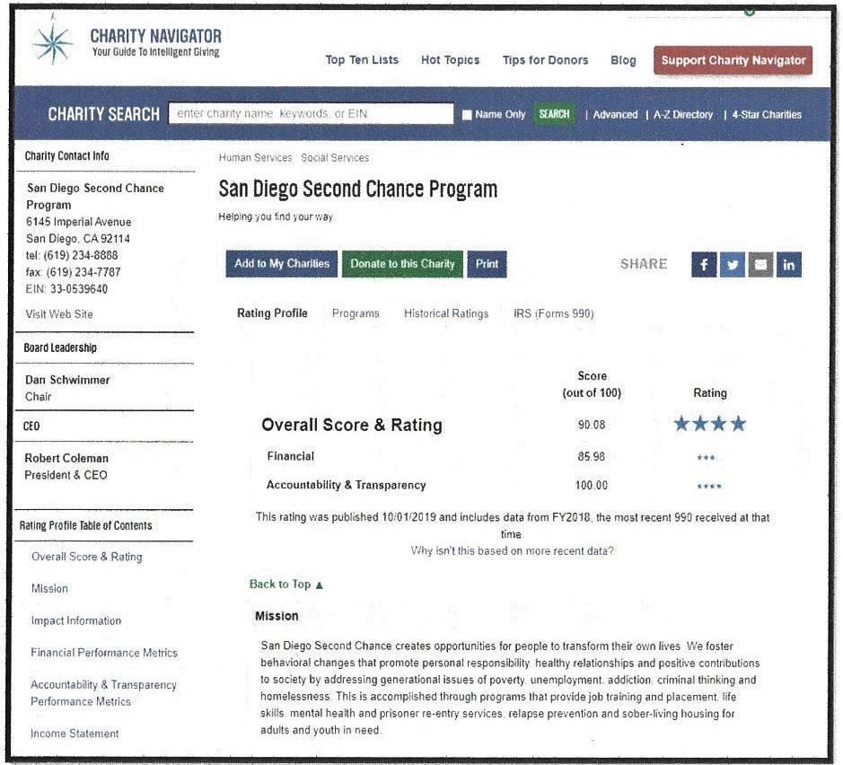
Task: Click the Back to Top arrow
Action: click(319, 585)
